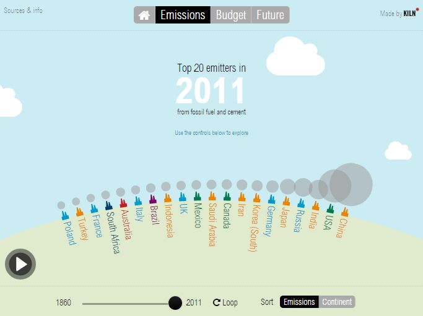Visit the Made by KILN link
The width and height of the screenshot is (423, 316).
(399, 12)
